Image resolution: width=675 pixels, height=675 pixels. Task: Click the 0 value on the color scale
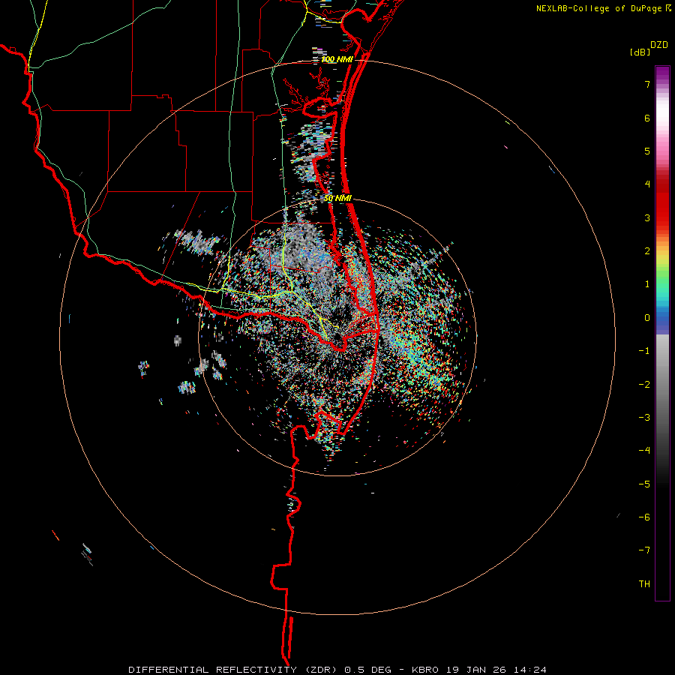tap(647, 318)
